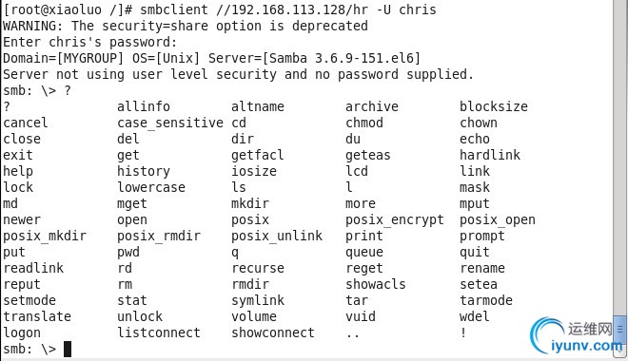Click the 'lowercase' command text
The image size is (628, 361).
pos(151,187)
